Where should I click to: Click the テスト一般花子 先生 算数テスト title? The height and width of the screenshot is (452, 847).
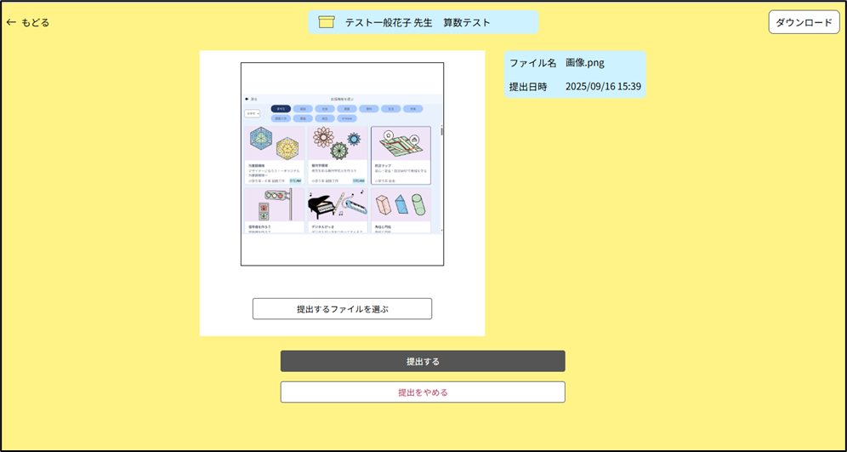[418, 22]
